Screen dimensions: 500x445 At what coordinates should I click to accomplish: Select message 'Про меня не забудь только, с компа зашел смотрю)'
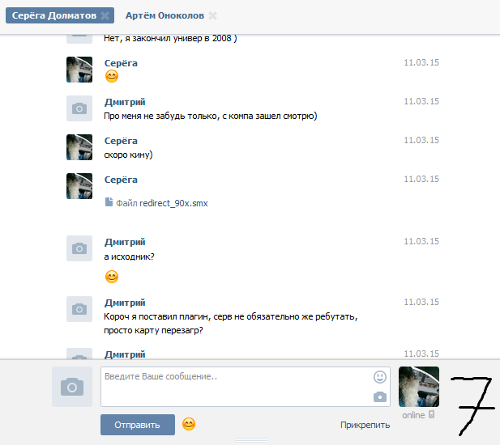211,116
